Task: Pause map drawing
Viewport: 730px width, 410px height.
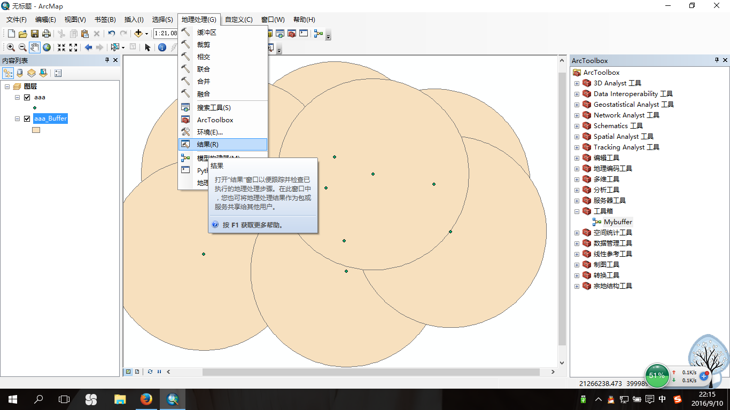Action: point(159,372)
